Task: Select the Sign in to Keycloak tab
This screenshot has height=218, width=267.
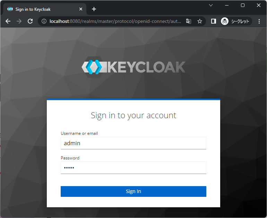Action: coord(42,9)
